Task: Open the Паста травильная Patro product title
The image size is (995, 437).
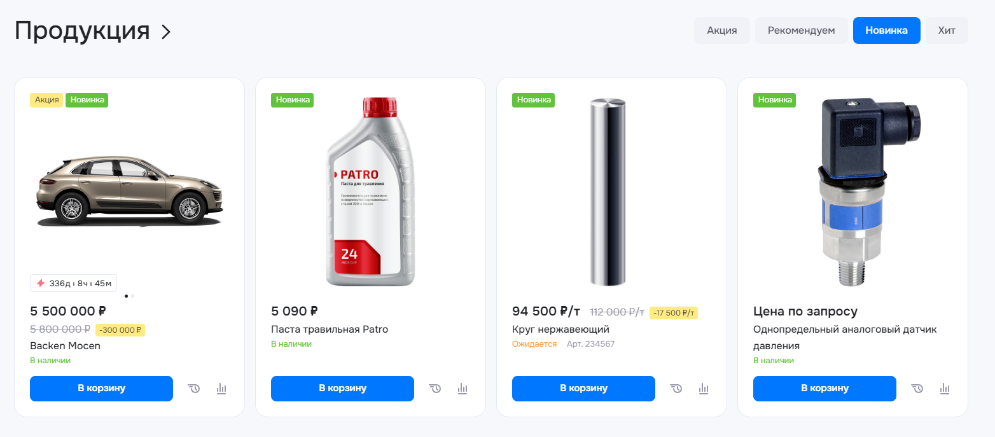Action: pos(330,329)
